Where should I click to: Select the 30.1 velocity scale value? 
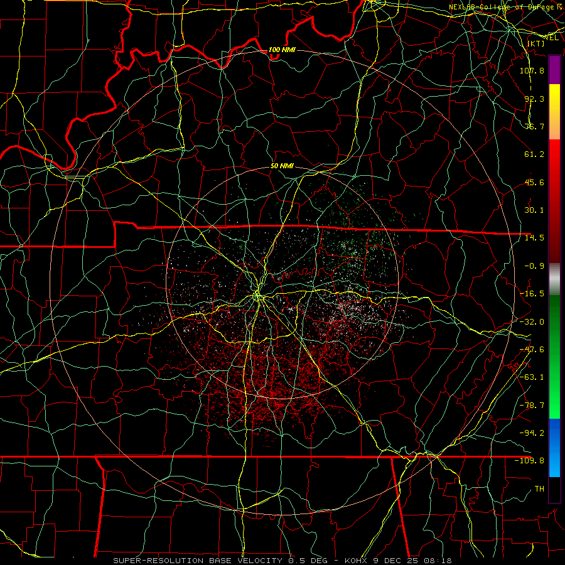point(534,210)
